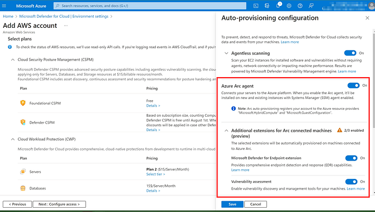The image size is (375, 212).
Task: Switch off Microsoft Defender for Endpoint extension
Action: [x=351, y=158]
